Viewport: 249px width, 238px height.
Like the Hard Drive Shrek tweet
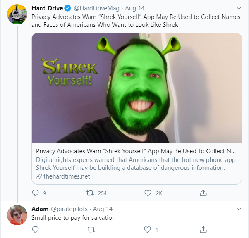click(x=148, y=193)
